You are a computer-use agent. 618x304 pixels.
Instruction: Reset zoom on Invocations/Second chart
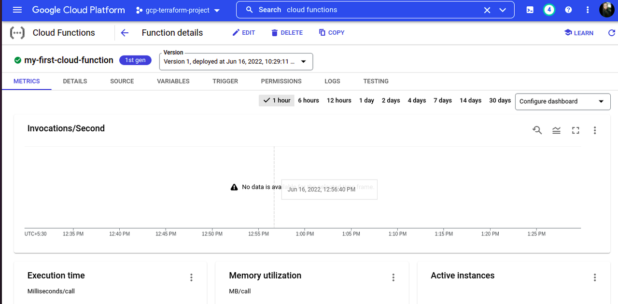pyautogui.click(x=537, y=130)
